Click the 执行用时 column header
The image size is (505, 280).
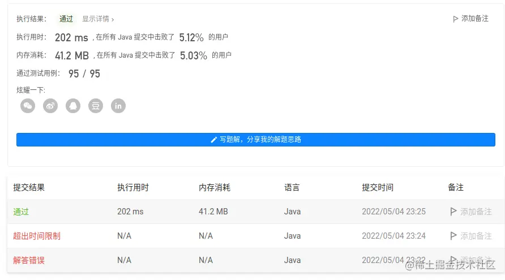click(x=133, y=187)
